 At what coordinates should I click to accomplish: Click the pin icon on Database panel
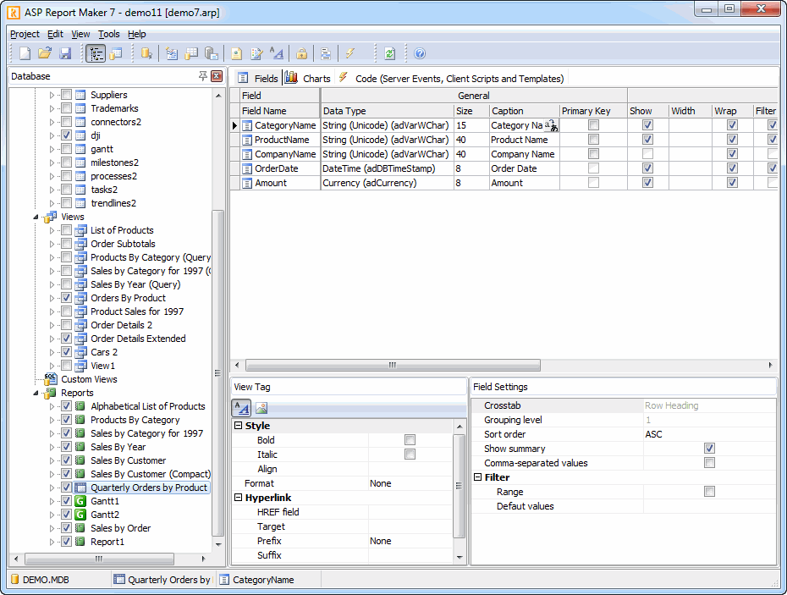[x=203, y=76]
